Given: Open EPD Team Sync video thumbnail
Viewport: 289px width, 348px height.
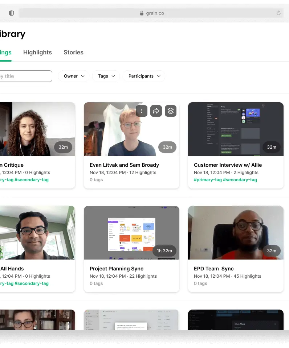Looking at the screenshot, I should tap(236, 233).
